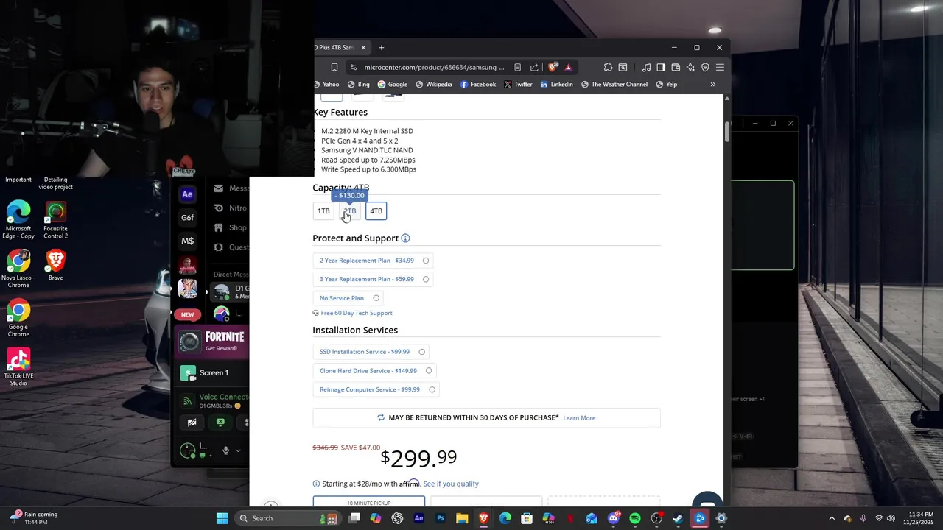Open the browser hamburger menu
Image resolution: width=943 pixels, height=530 pixels.
coord(720,67)
